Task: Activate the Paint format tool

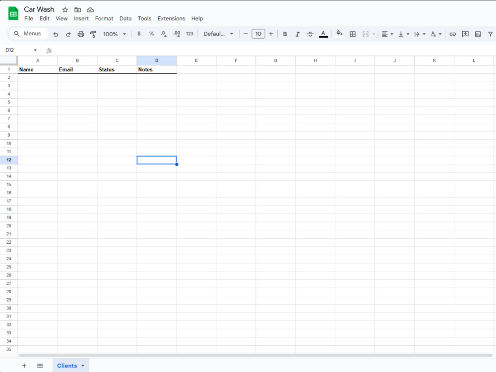Action: tap(93, 34)
